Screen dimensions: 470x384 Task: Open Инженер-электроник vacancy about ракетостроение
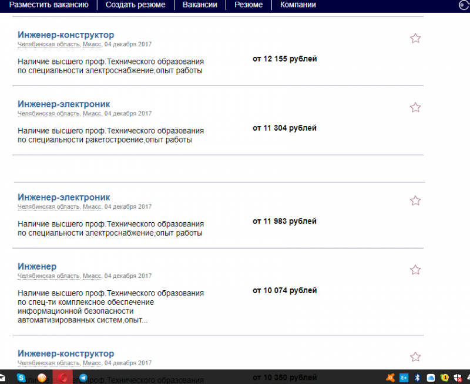click(63, 104)
